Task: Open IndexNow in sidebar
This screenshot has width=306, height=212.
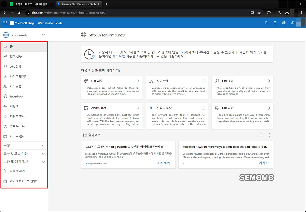Action: [x=24, y=96]
